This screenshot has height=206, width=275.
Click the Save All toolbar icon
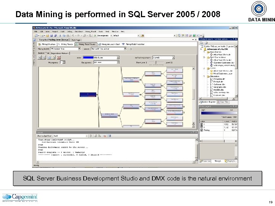(55, 36)
